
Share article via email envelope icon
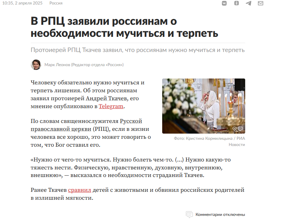260,3
